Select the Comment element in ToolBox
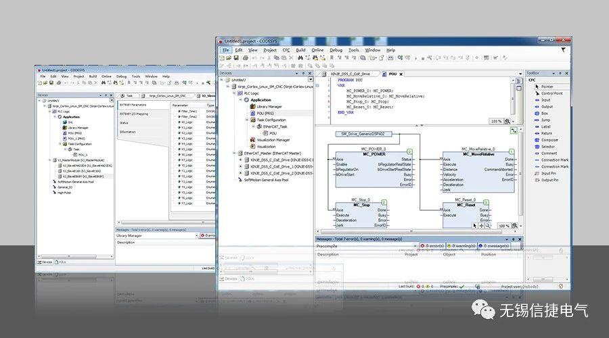Screen dimensions: 609x338 pyautogui.click(x=546, y=153)
